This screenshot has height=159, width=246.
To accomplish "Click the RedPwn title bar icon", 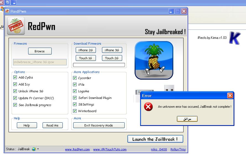I will pos(7,11).
